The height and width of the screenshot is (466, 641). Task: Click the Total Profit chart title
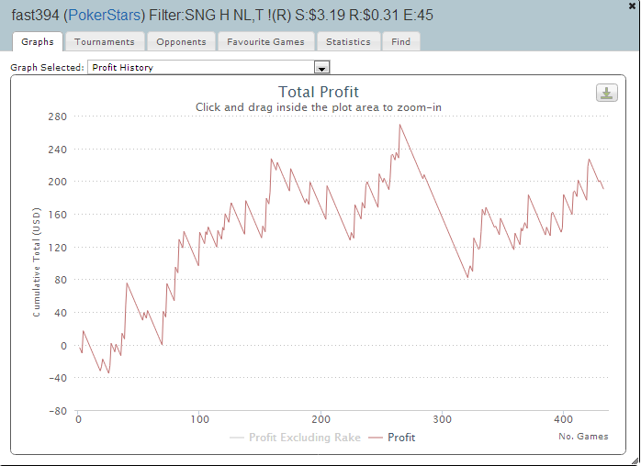319,92
